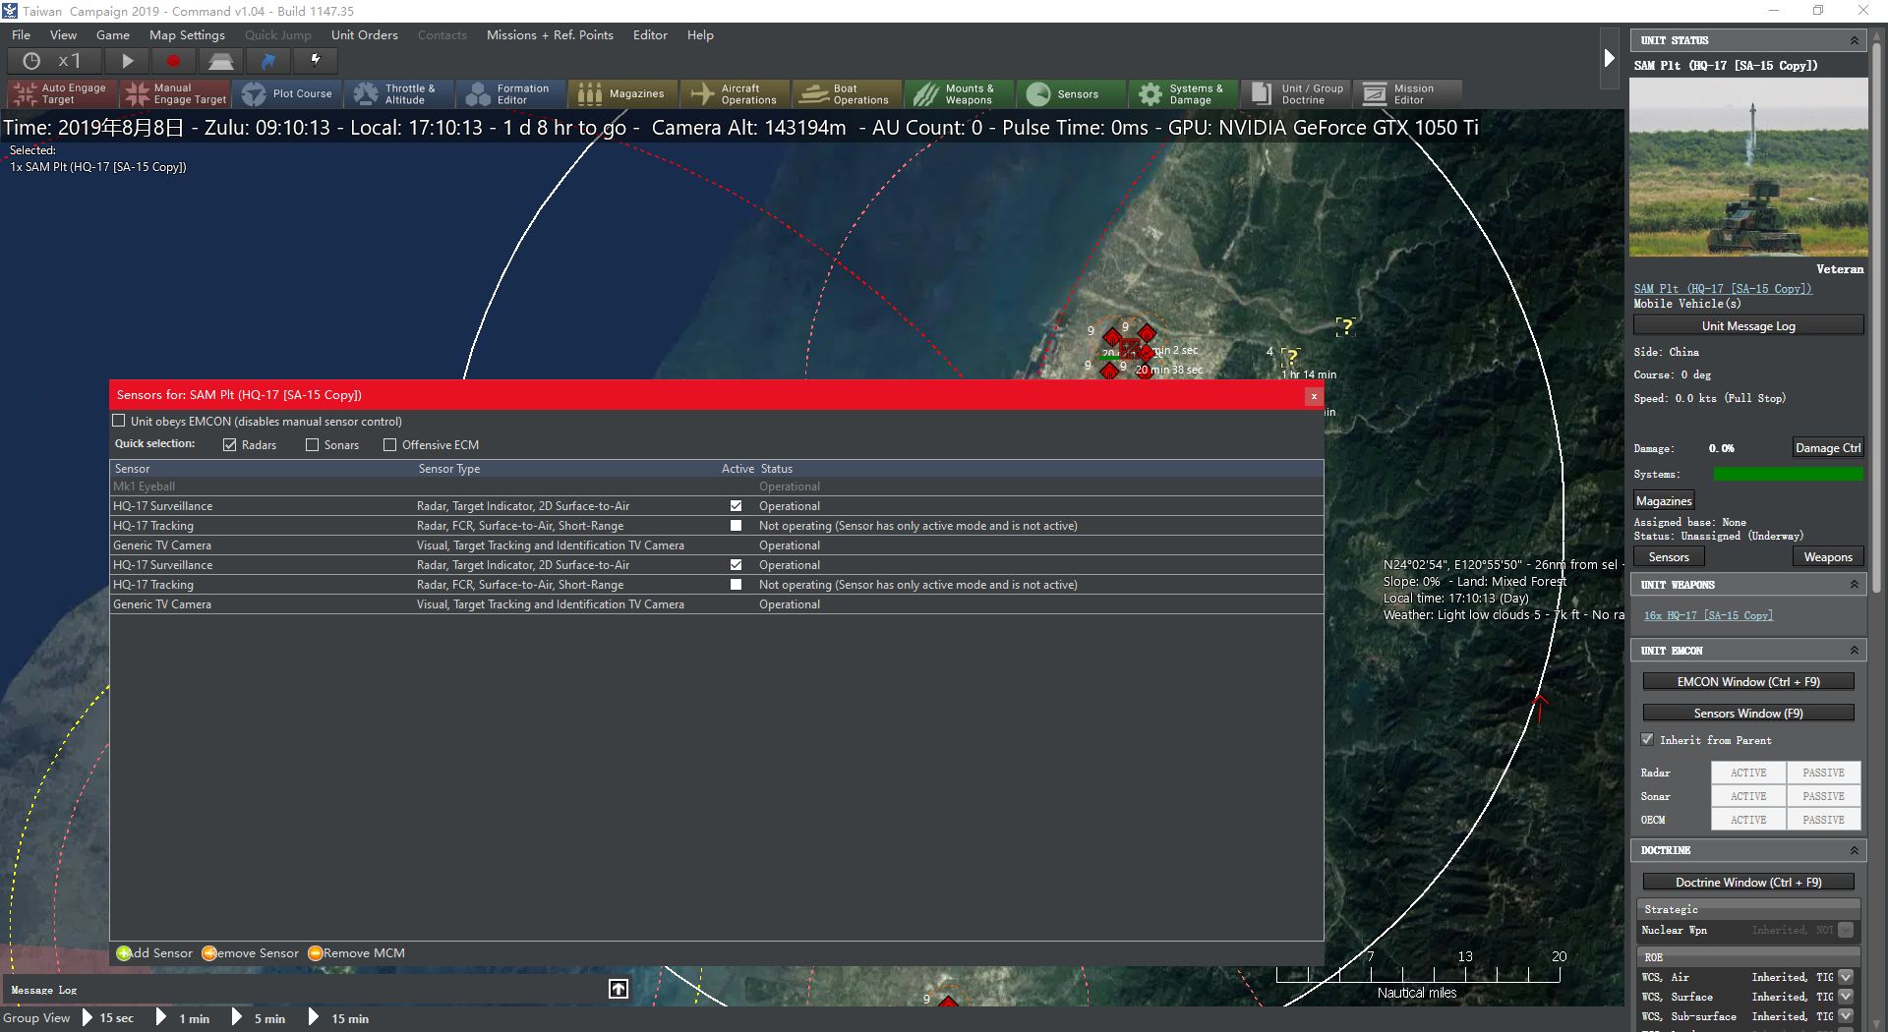
Task: Start the simulation with the play button
Action: tap(127, 61)
